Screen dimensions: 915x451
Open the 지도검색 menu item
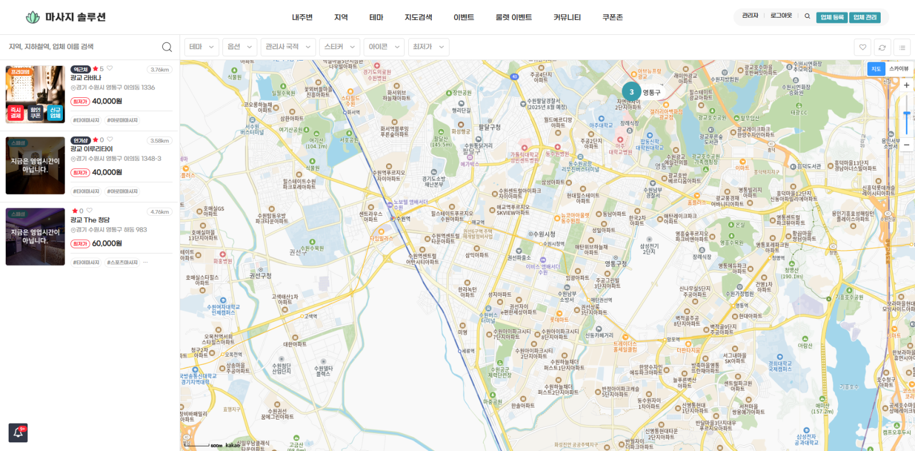[418, 17]
